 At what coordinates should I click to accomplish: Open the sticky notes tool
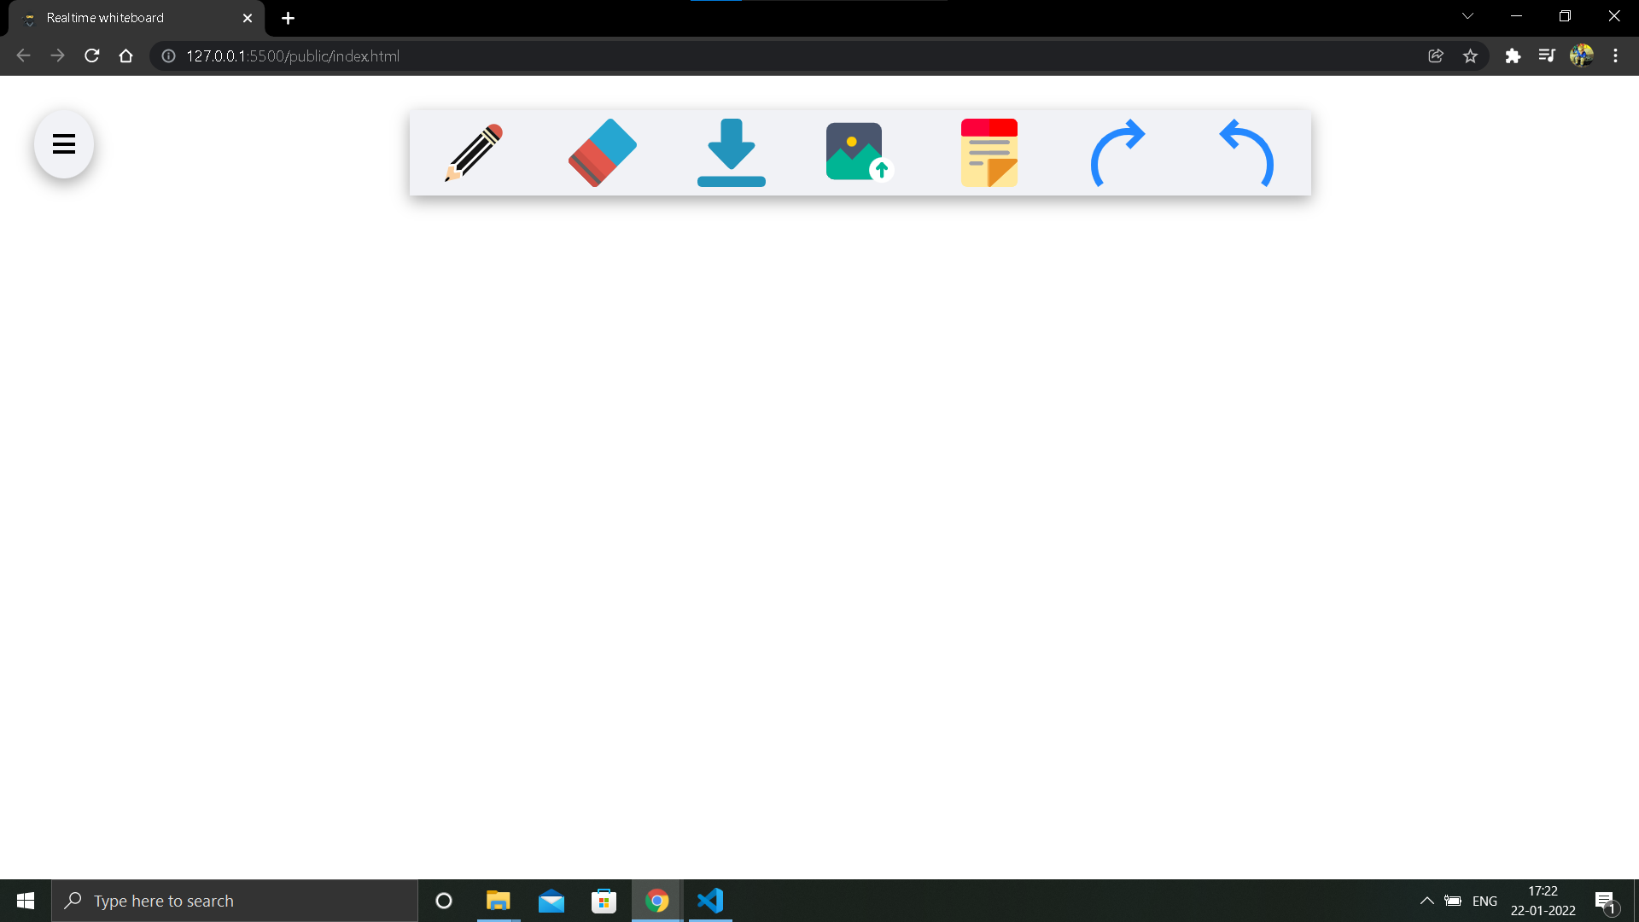[x=989, y=153]
